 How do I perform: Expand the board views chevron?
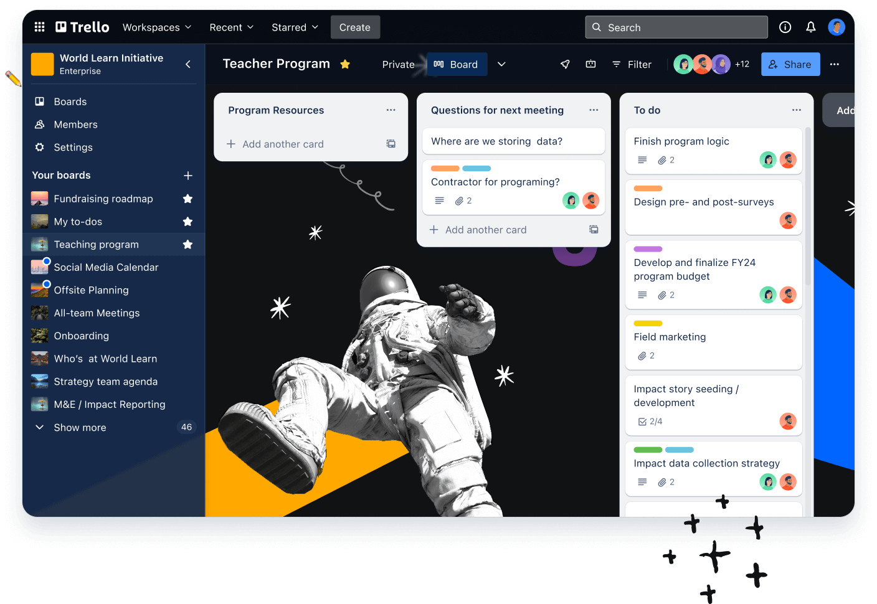pyautogui.click(x=501, y=64)
